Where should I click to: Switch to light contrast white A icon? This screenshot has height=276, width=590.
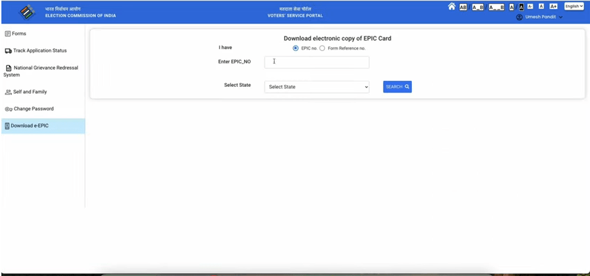click(x=512, y=7)
